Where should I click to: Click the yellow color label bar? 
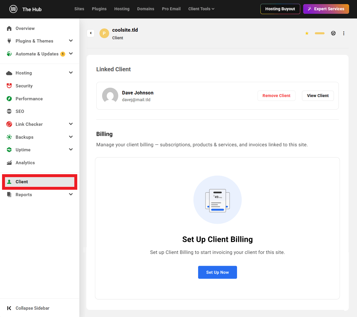[x=320, y=33]
